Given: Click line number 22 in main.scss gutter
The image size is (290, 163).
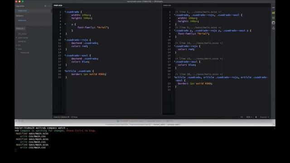Looking at the screenshot, I should coord(59,77).
